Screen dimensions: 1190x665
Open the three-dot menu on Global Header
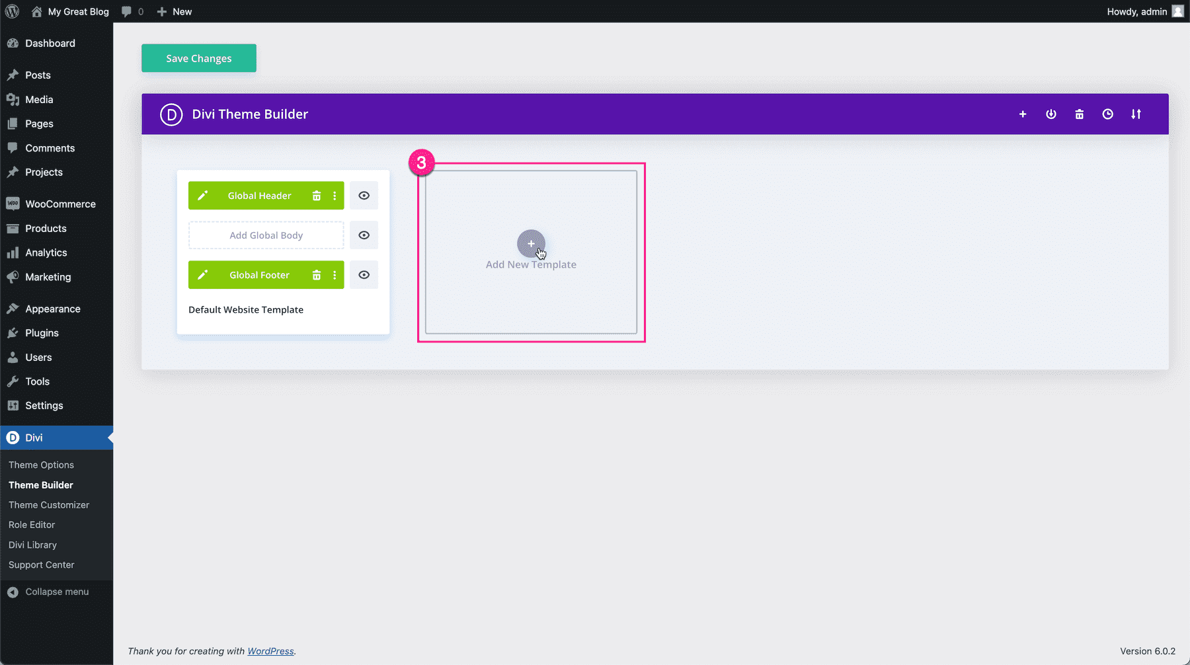[335, 196]
